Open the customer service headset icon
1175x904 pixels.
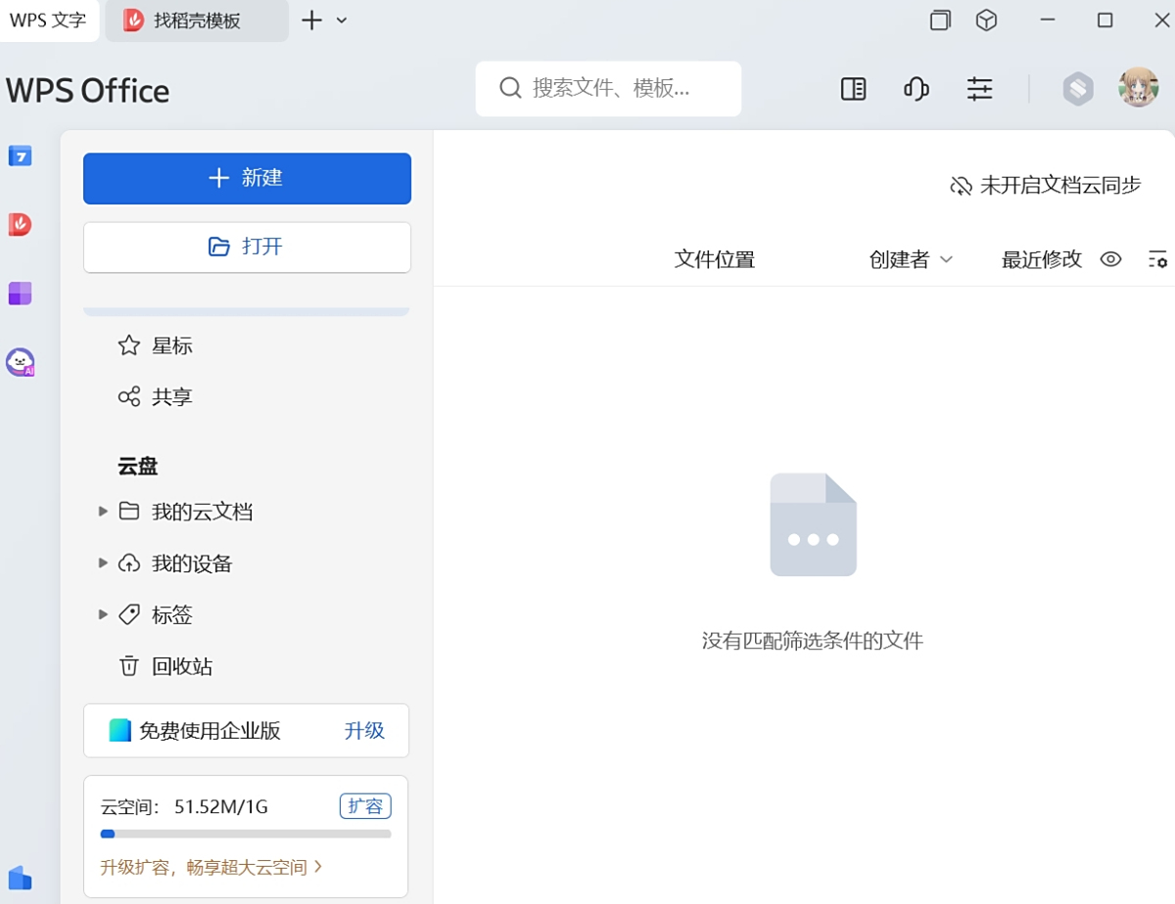click(916, 89)
